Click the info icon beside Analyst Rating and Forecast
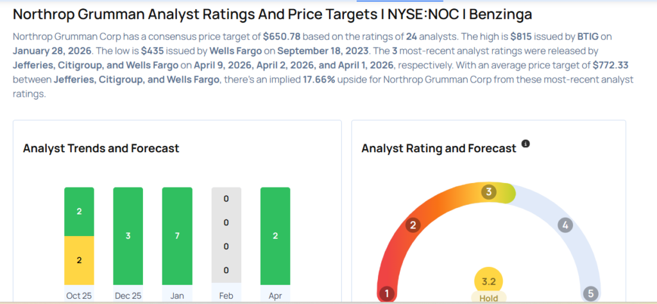The height and width of the screenshot is (304, 657). [x=526, y=144]
